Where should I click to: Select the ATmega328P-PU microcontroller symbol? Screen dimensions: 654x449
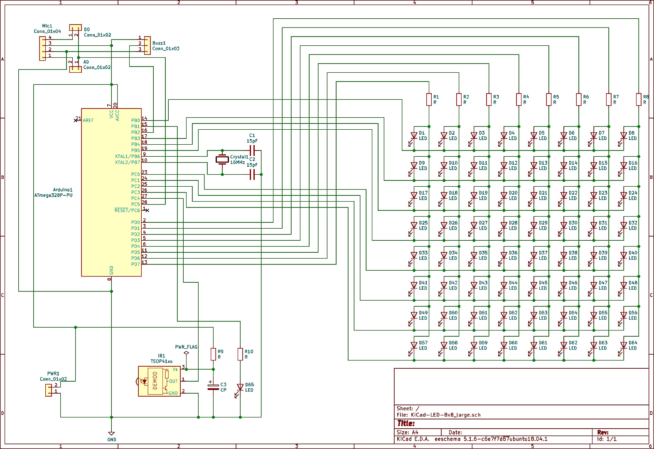tap(111, 192)
